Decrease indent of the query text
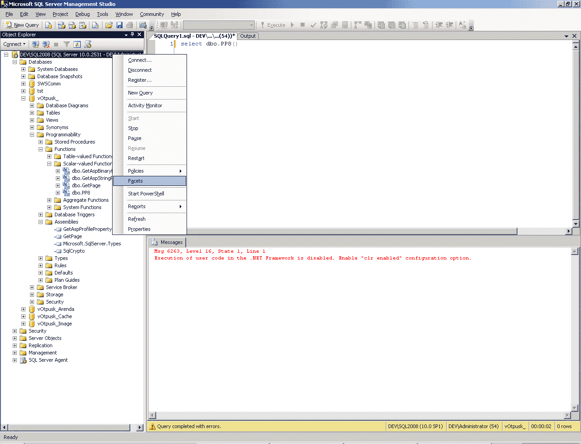Image resolution: width=581 pixels, height=444 pixels. 439,25
